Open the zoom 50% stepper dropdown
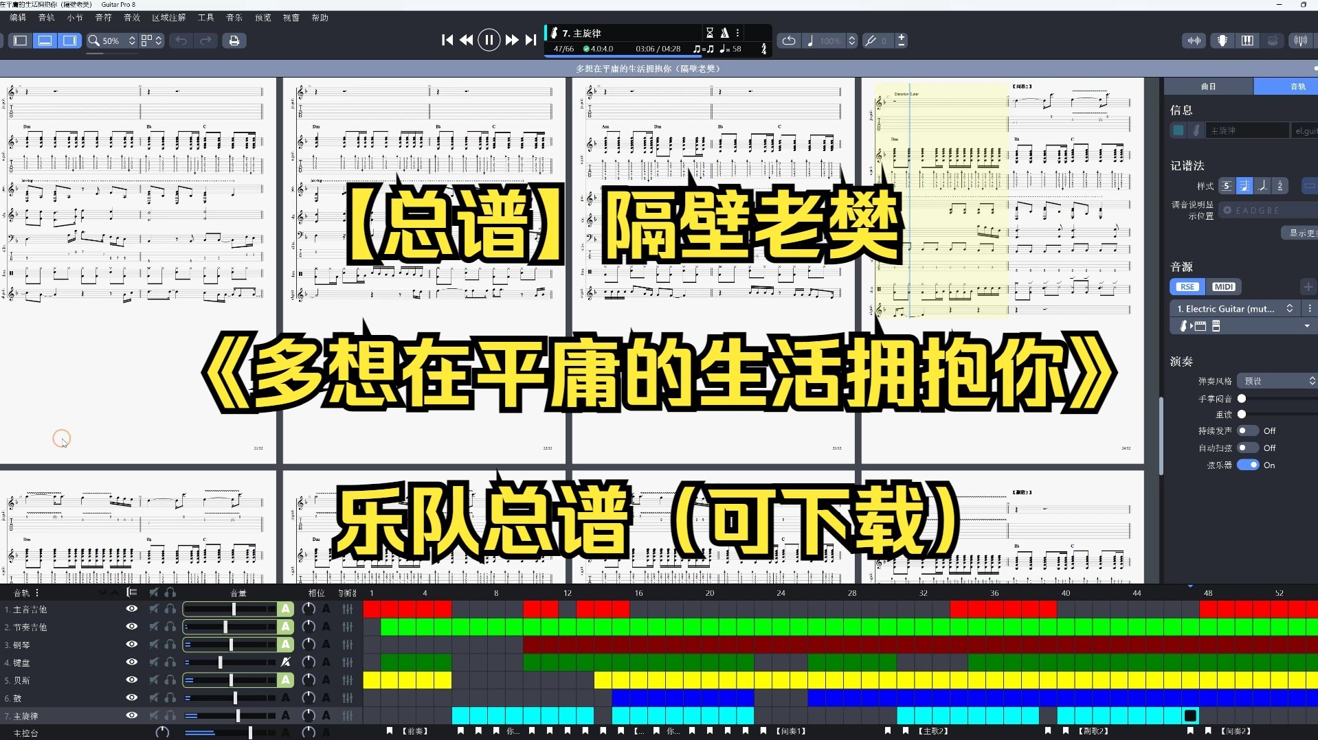The image size is (1318, 740). (132, 41)
